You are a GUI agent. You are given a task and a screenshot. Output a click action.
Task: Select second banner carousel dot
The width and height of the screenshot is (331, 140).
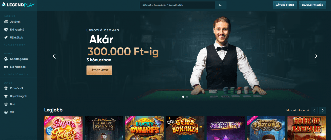click(187, 97)
